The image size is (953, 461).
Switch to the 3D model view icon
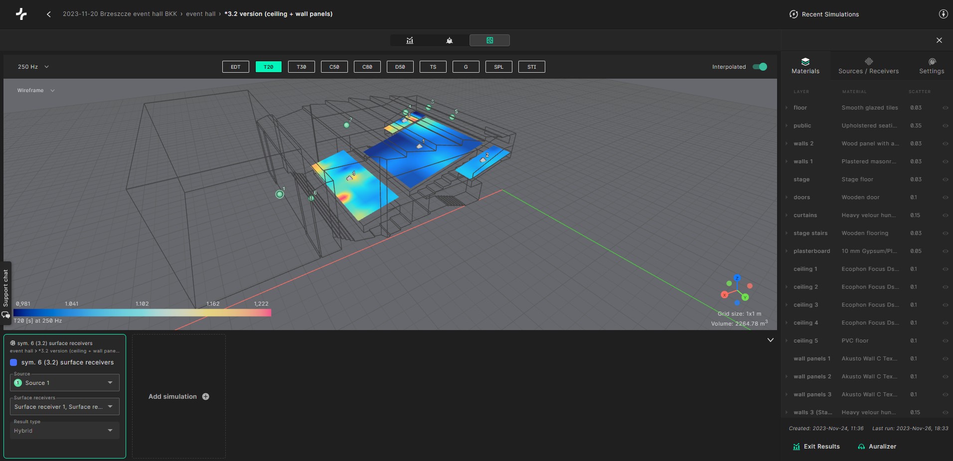click(x=449, y=40)
